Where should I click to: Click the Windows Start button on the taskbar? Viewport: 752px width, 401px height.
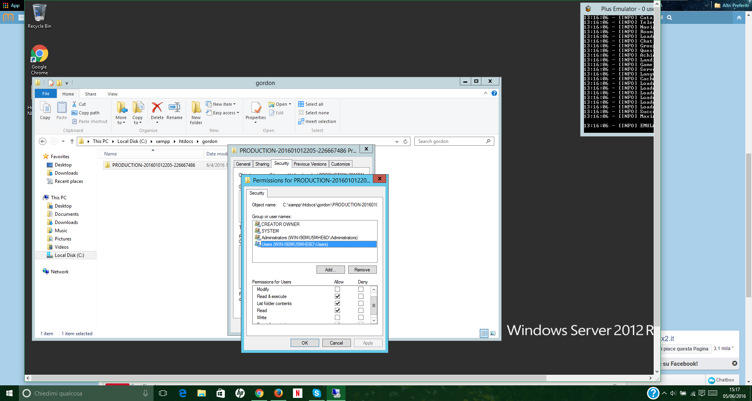click(x=9, y=393)
